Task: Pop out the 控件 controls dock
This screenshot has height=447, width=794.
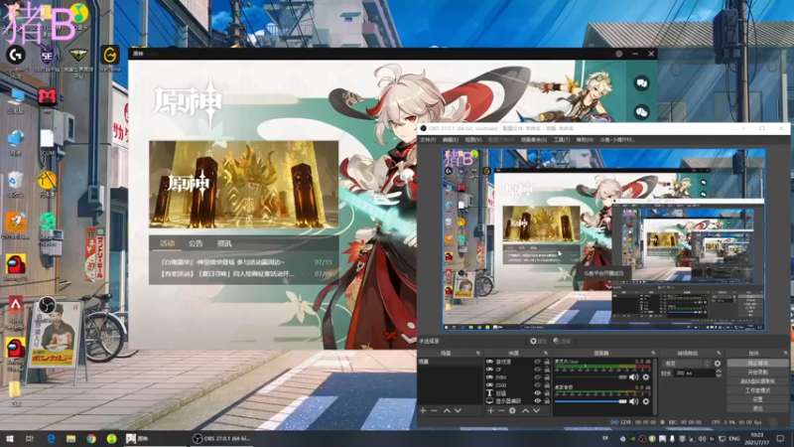Action: point(785,353)
